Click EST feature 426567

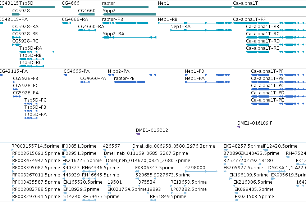click(x=111, y=146)
